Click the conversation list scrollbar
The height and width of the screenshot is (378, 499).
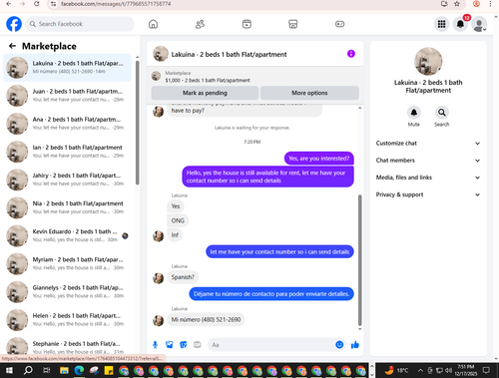pyautogui.click(x=138, y=123)
